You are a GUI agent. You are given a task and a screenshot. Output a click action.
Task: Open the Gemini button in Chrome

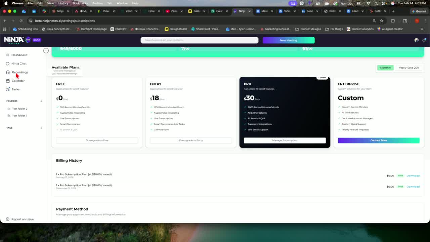pos(419,11)
